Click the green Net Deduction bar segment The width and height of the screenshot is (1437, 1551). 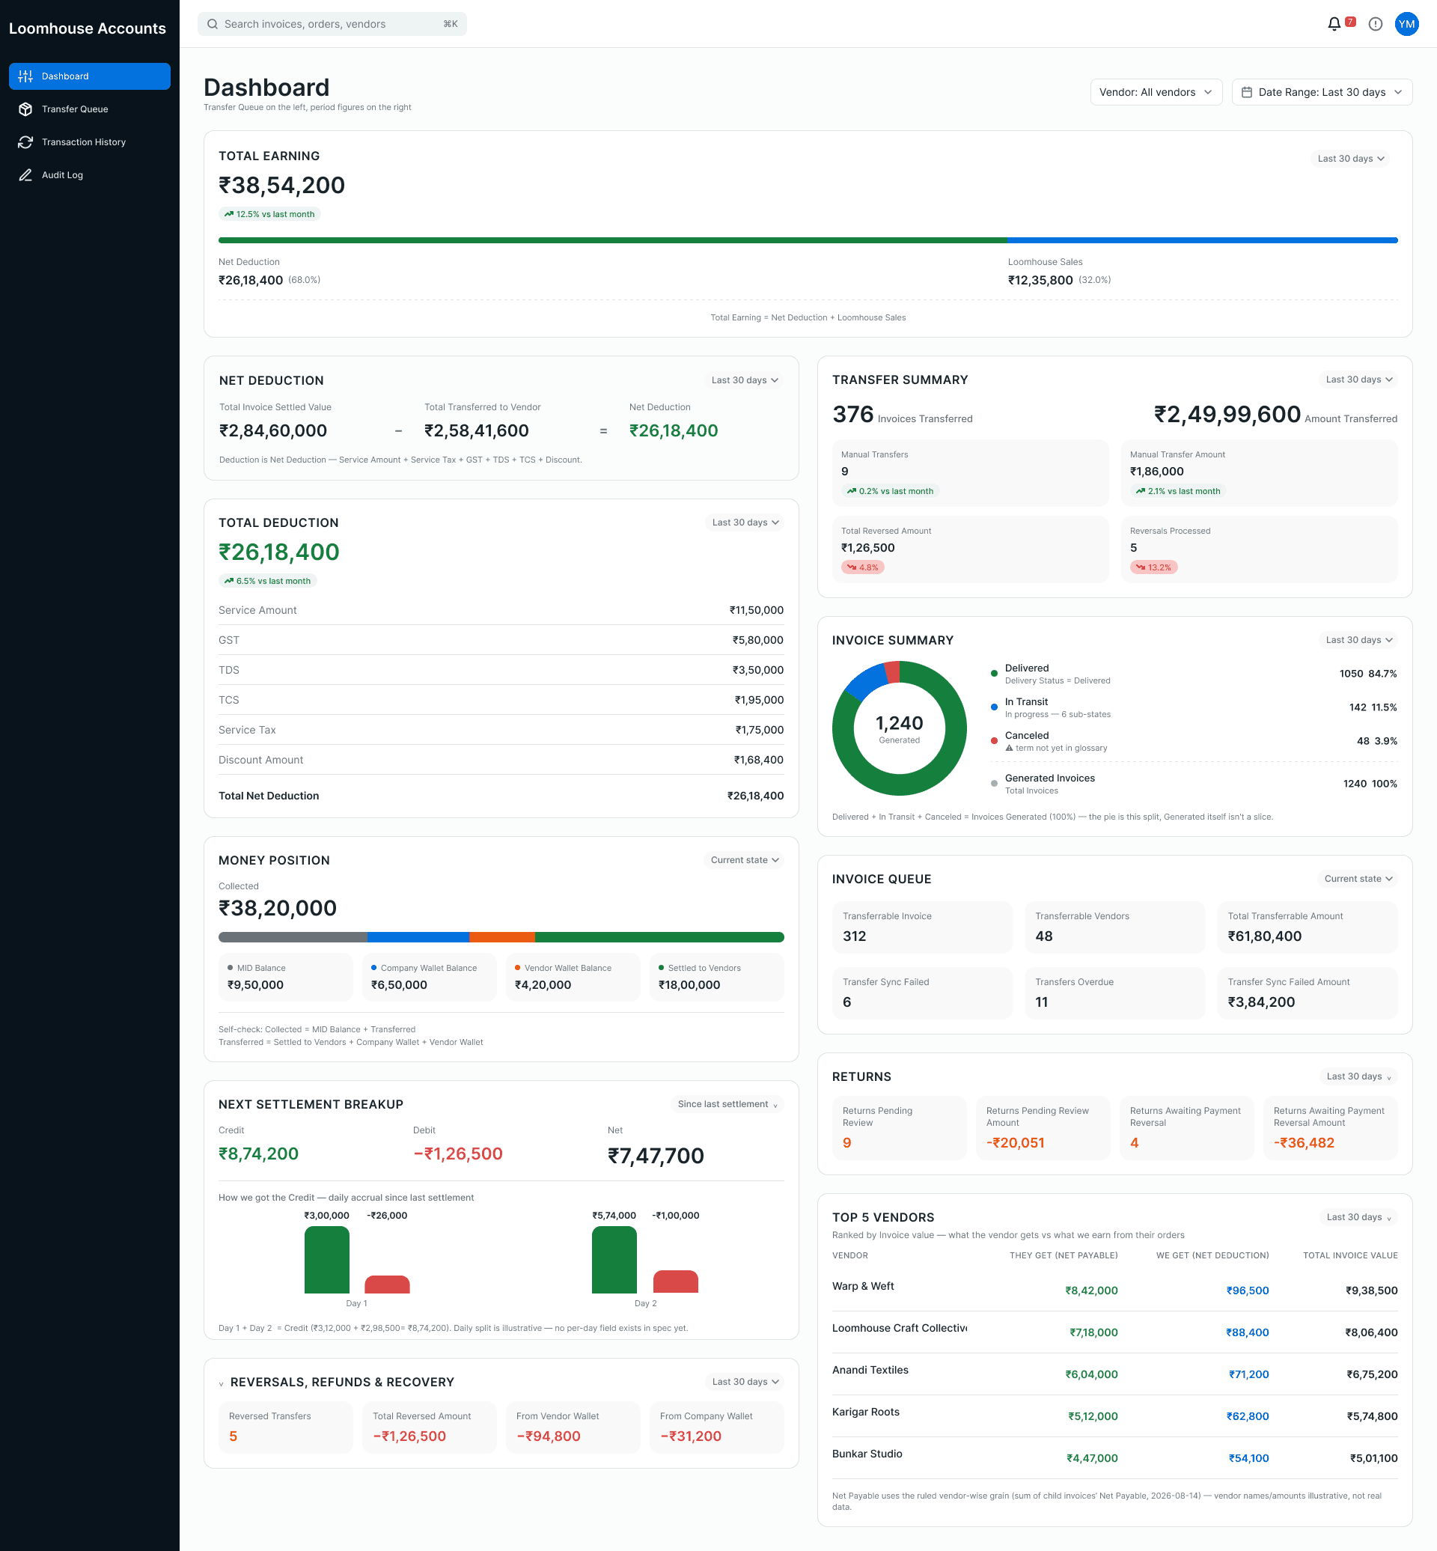pyautogui.click(x=613, y=240)
